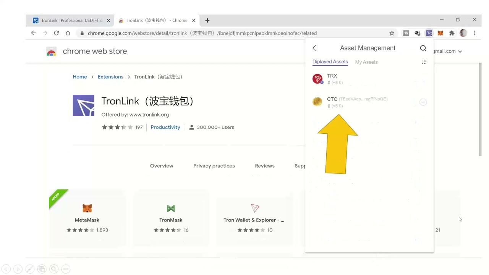Open the MetaMask fox extension icon
Viewport: 489px width, 275px height.
(440, 33)
